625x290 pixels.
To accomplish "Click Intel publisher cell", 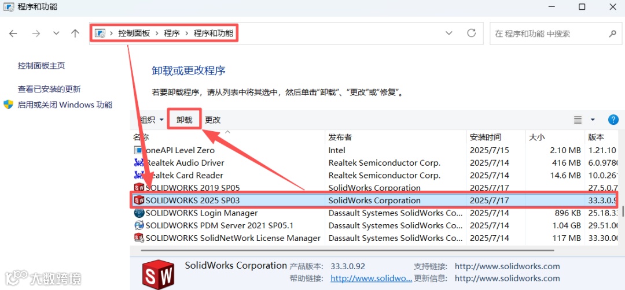I will (337, 150).
